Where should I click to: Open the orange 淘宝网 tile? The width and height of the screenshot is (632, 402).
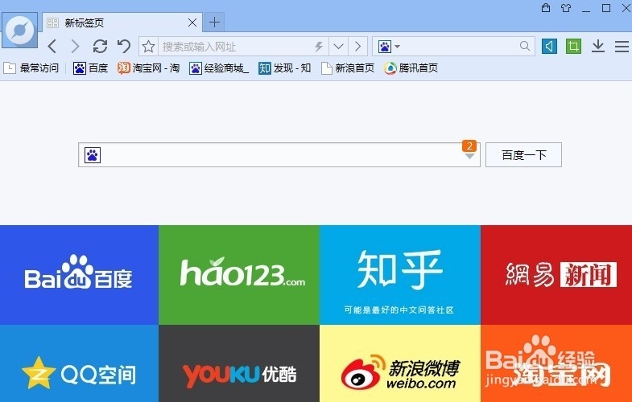[556, 363]
